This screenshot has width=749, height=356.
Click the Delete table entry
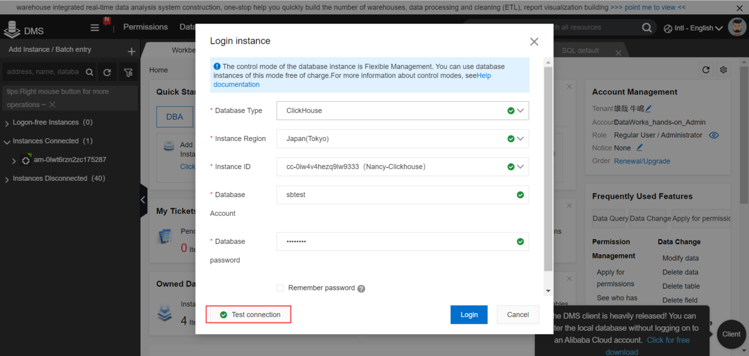(x=681, y=286)
